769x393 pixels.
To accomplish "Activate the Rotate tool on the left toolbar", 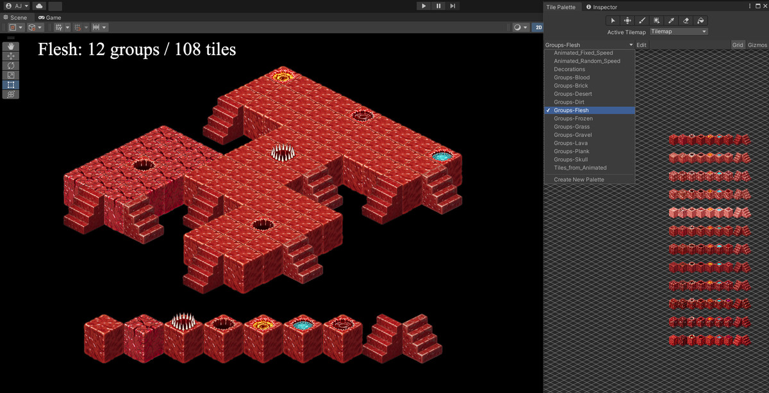I will point(10,65).
